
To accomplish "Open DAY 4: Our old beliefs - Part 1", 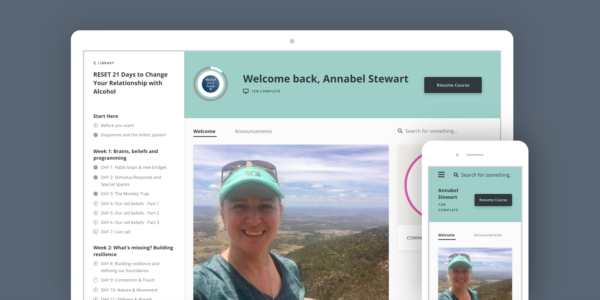I will click(x=130, y=204).
